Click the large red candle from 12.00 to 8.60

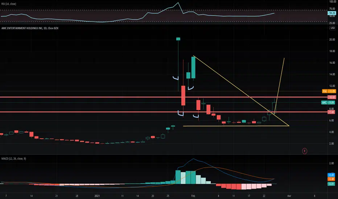[x=183, y=96]
